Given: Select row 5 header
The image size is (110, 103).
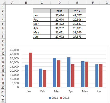Looking at the screenshot, I should [x=3, y=24].
